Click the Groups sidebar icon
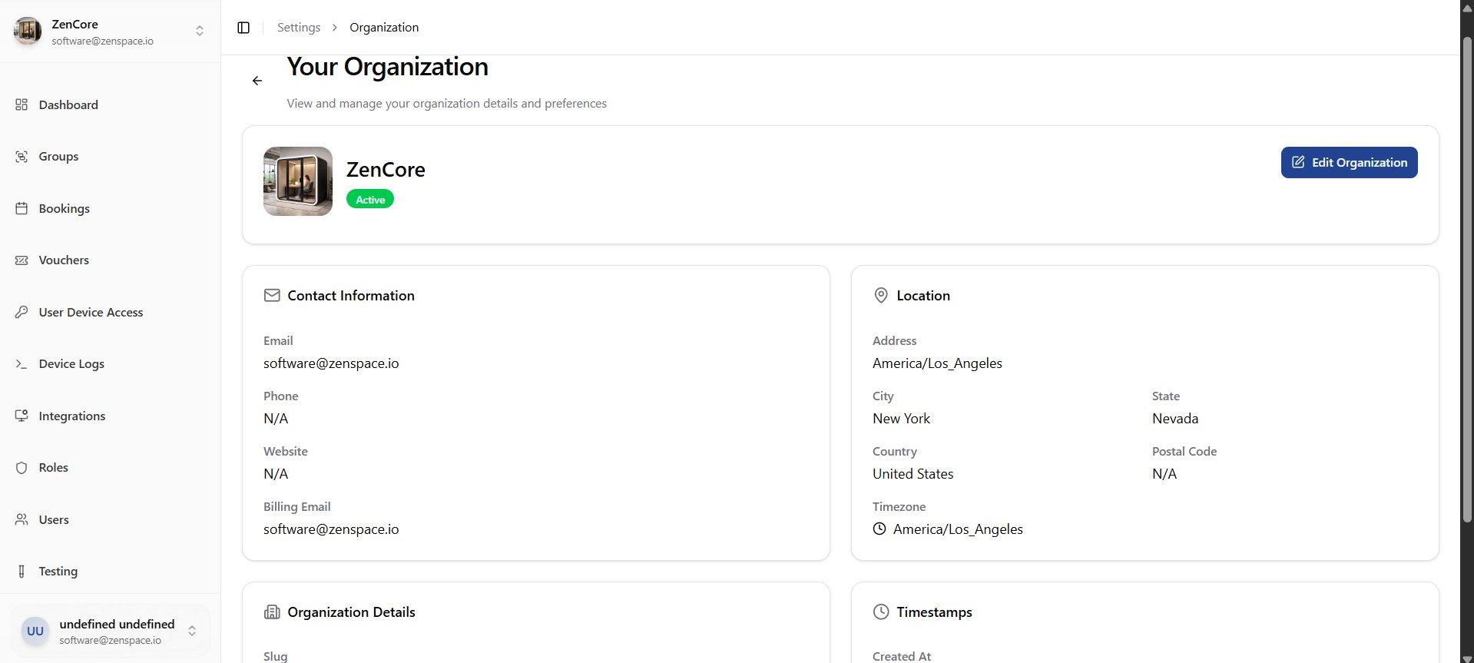The image size is (1474, 663). [22, 156]
